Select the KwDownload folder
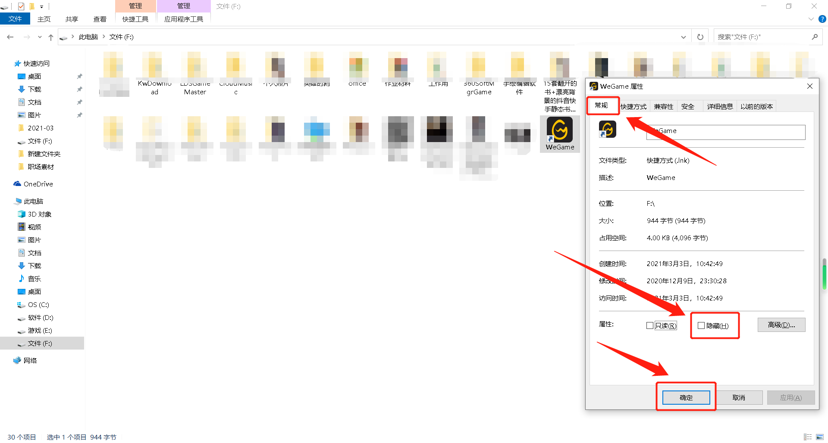Image resolution: width=828 pixels, height=443 pixels. point(155,74)
